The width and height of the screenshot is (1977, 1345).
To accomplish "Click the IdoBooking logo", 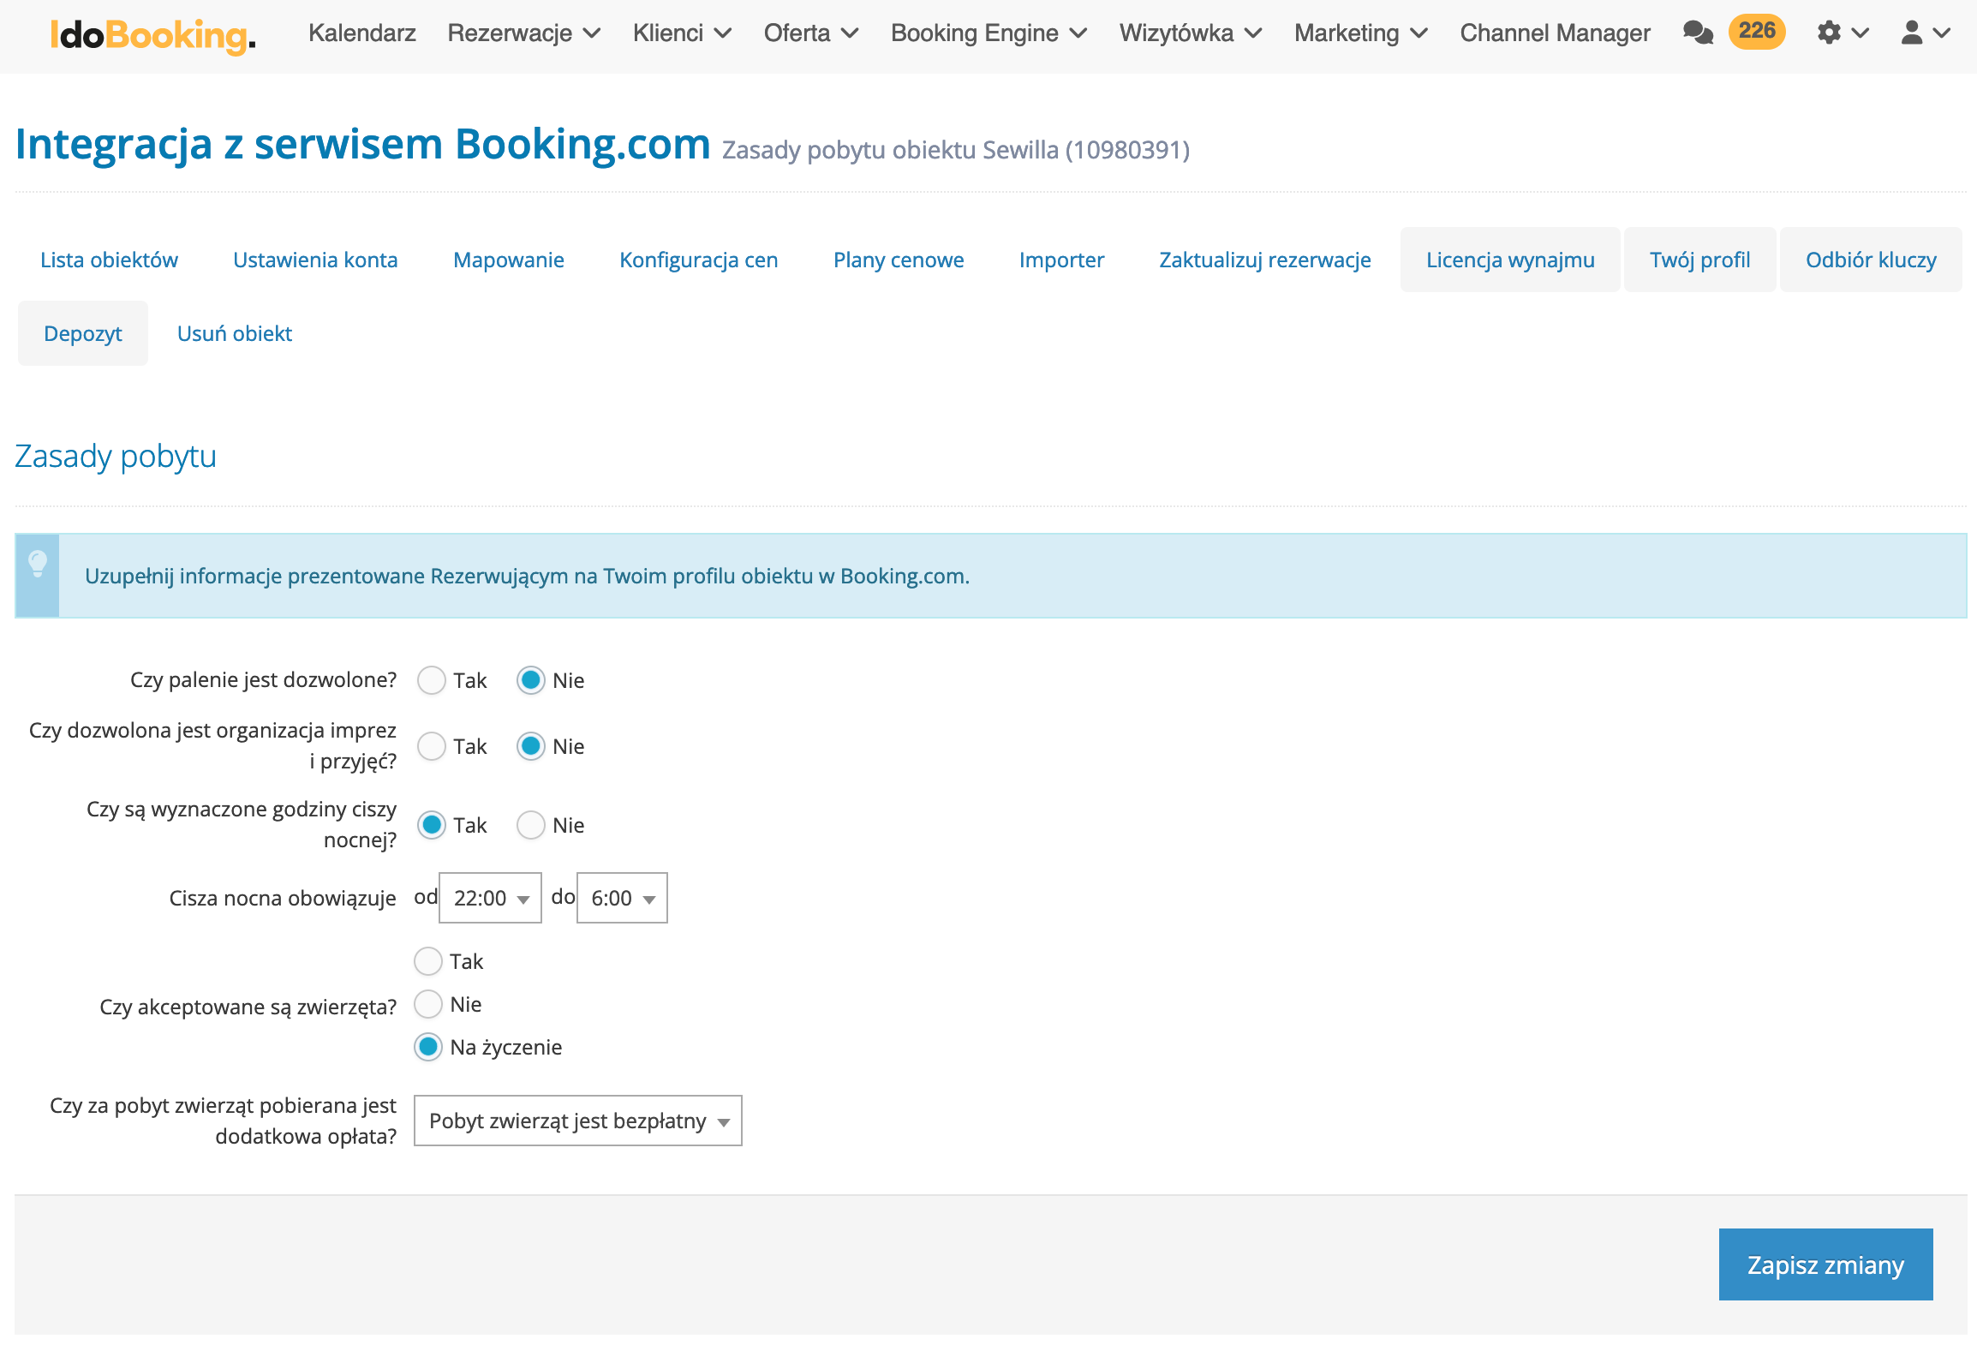I will click(152, 34).
